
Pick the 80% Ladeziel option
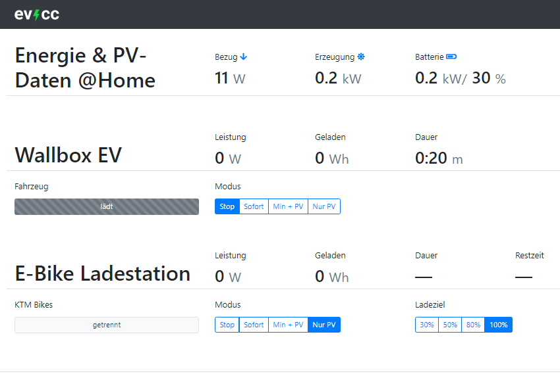[x=473, y=325]
